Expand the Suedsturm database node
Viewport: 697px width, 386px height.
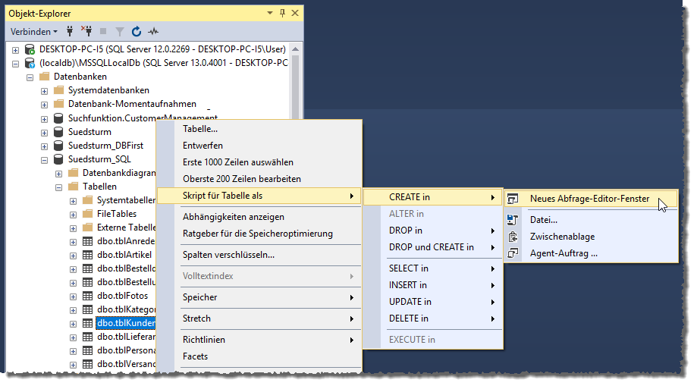point(45,132)
